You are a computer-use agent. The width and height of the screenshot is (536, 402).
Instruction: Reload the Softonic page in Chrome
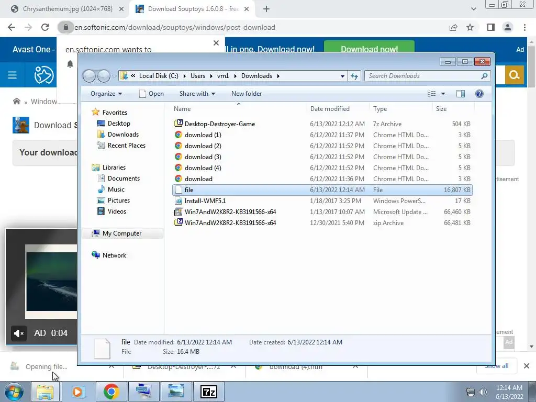45,27
